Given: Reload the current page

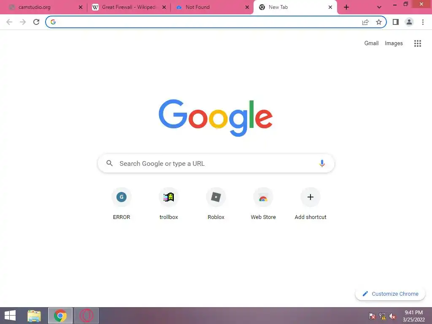Looking at the screenshot, I should 36,22.
